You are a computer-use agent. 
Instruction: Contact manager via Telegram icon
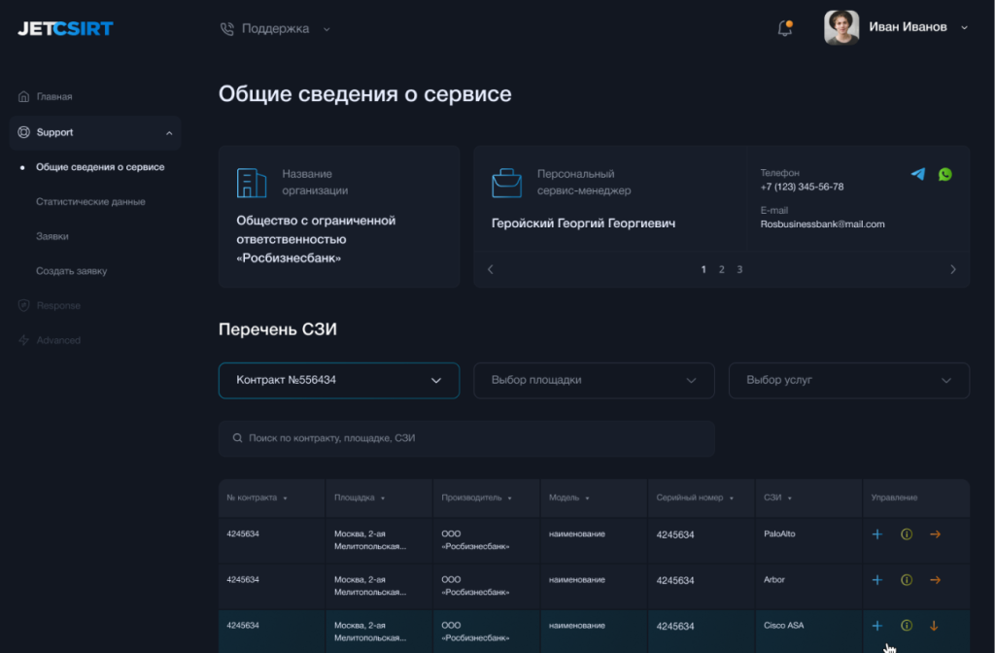point(917,175)
